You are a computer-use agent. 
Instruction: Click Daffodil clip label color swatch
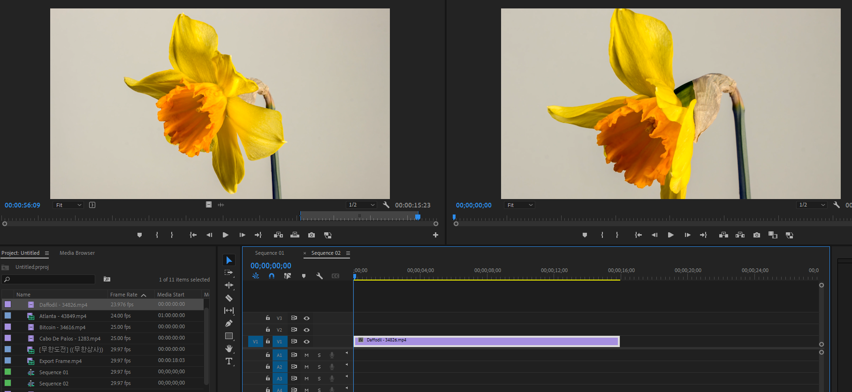8,304
